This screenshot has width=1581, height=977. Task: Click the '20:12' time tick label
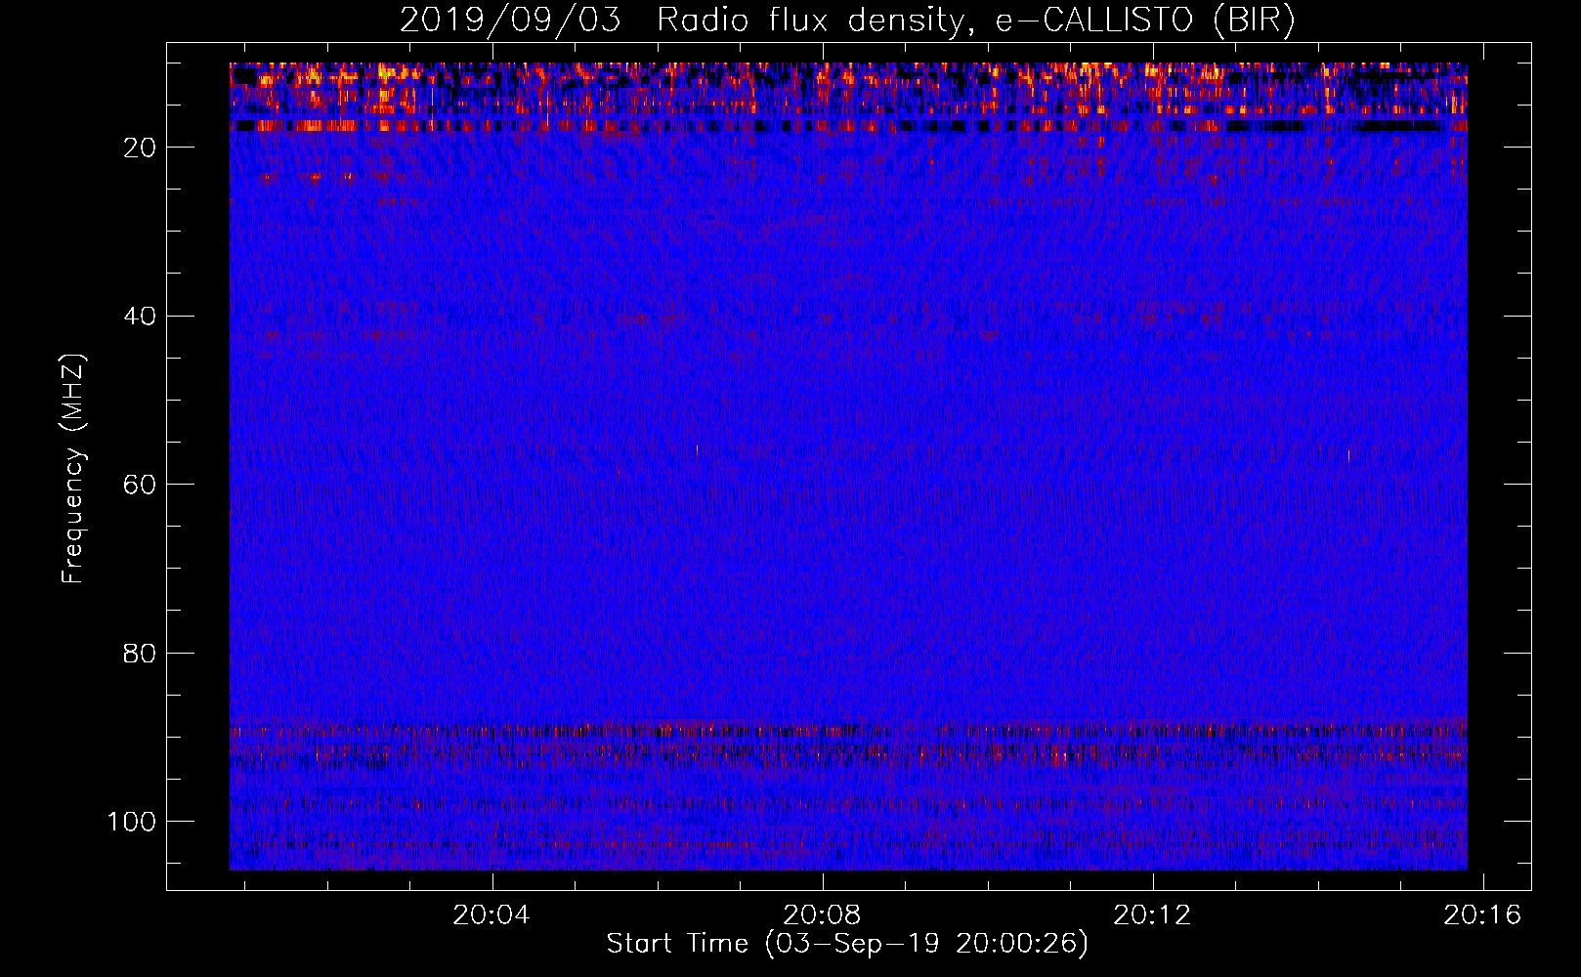pyautogui.click(x=1153, y=914)
